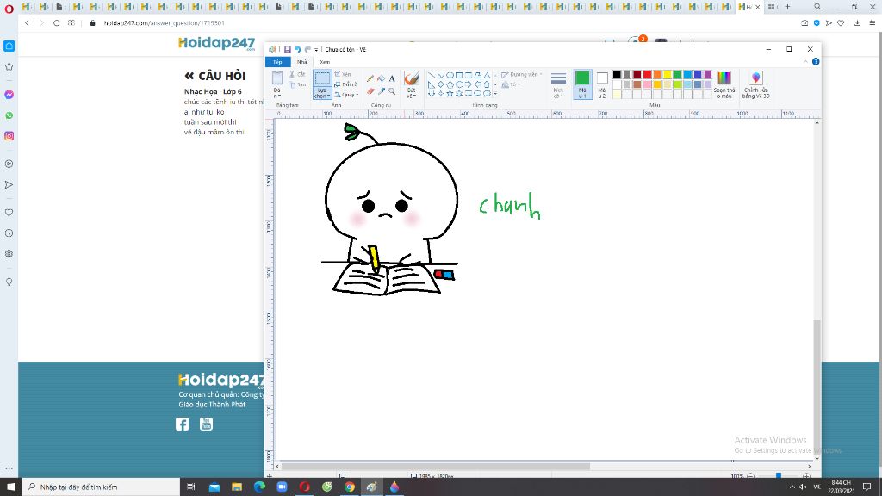Choose the five-point Star shape
The image size is (882, 496).
(450, 93)
